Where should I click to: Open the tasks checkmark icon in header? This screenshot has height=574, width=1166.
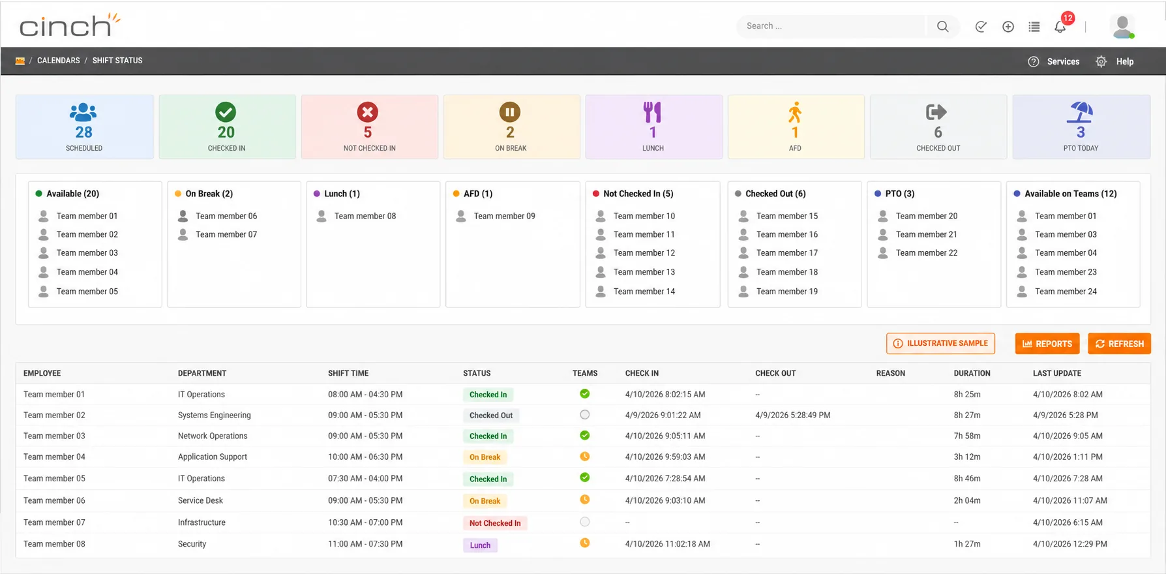tap(981, 27)
